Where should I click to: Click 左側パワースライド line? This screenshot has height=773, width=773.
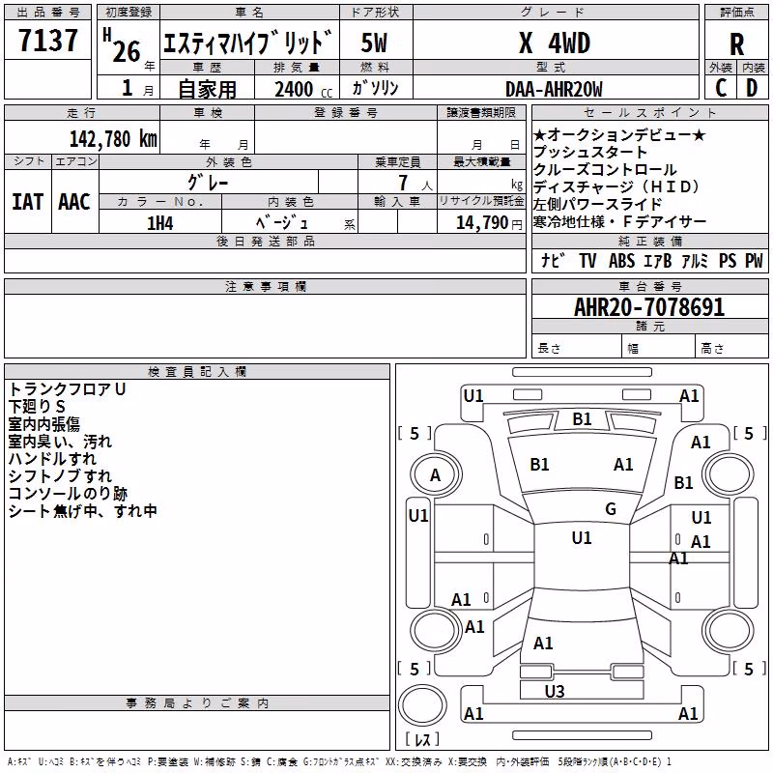(597, 204)
